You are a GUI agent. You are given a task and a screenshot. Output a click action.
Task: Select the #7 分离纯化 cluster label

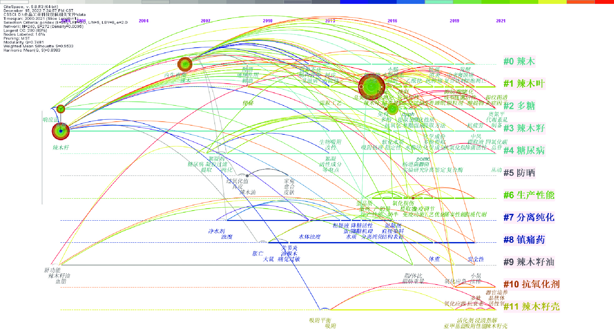coord(529,217)
